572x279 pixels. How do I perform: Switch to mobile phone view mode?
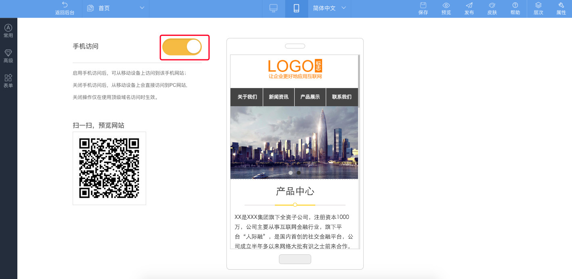point(296,8)
